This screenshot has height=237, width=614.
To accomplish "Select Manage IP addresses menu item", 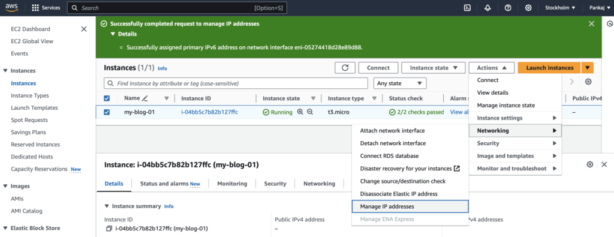I will 410,206.
